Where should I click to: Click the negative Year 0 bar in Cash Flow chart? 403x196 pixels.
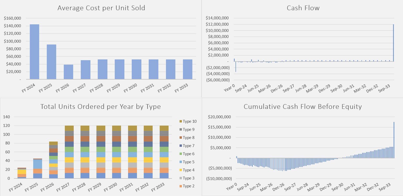(x=235, y=67)
